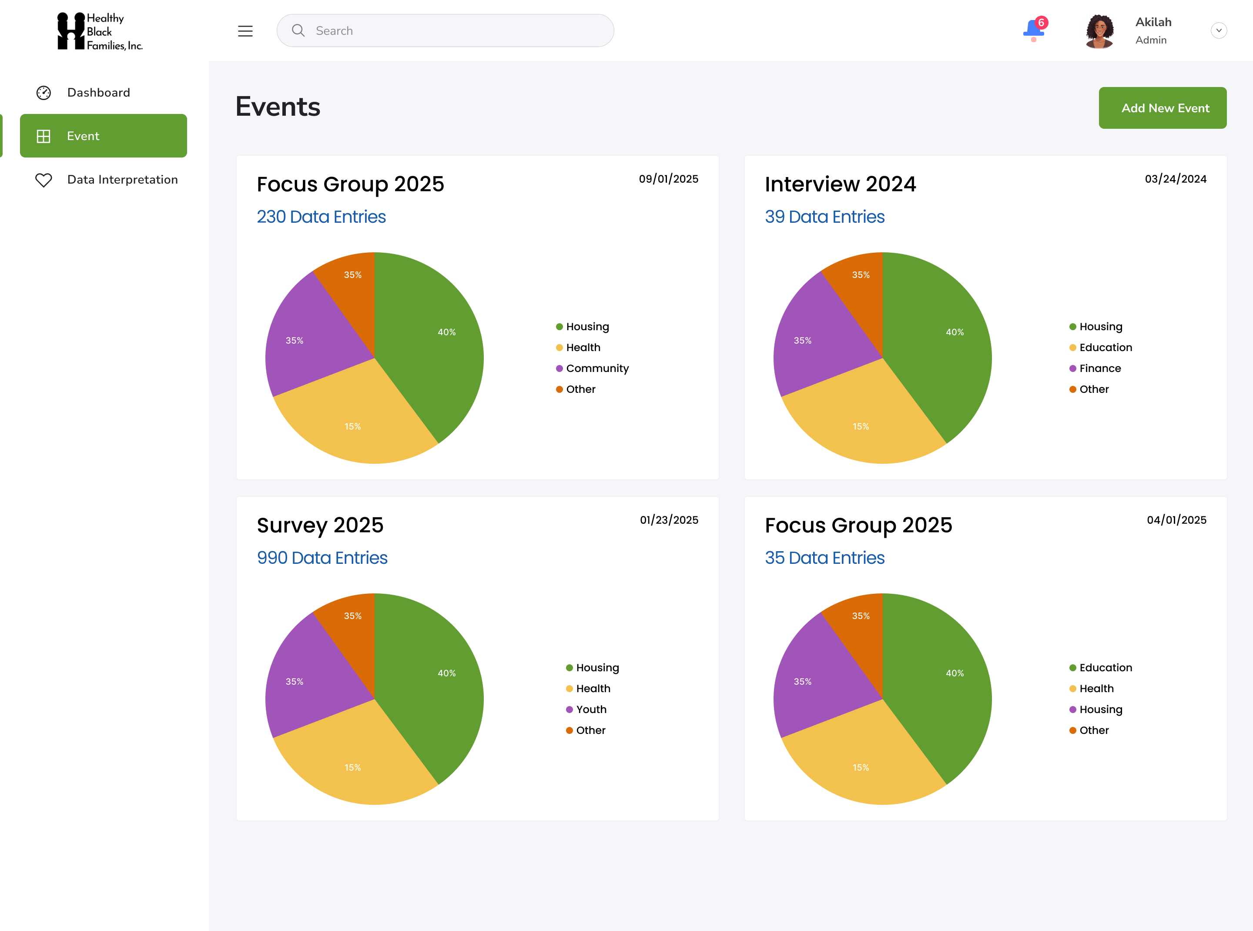1253x931 pixels.
Task: Toggle Finance legend in Interview 2024 chart
Action: coord(1100,368)
